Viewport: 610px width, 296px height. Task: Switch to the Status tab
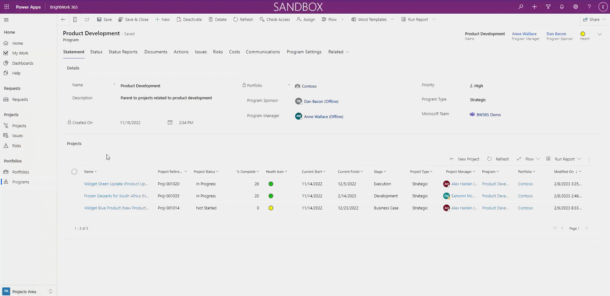(x=96, y=52)
